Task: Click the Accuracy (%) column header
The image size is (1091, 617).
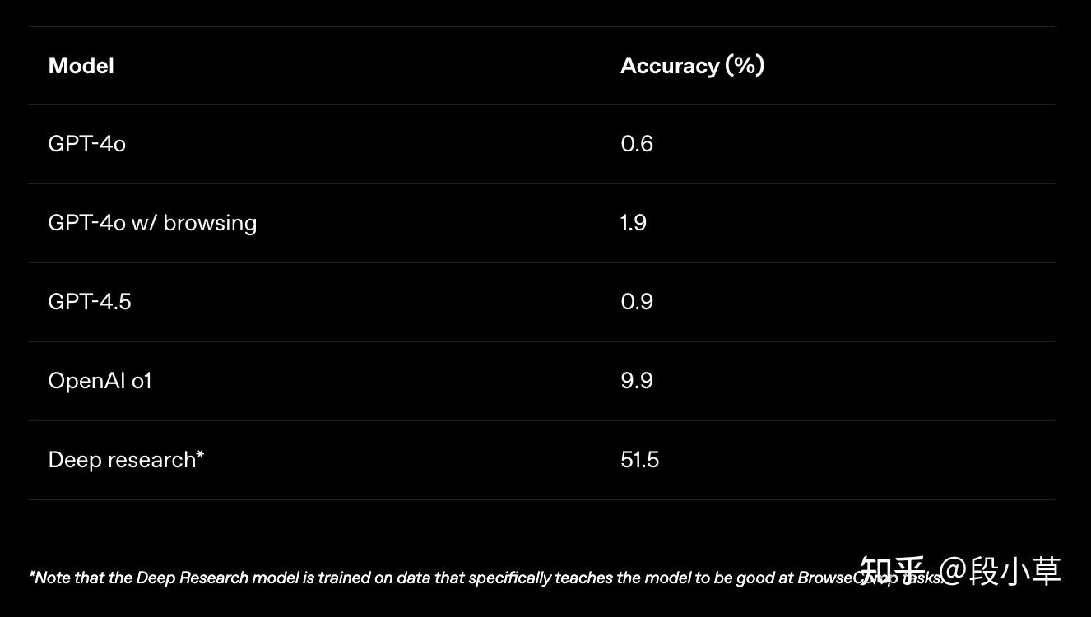Action: point(692,66)
